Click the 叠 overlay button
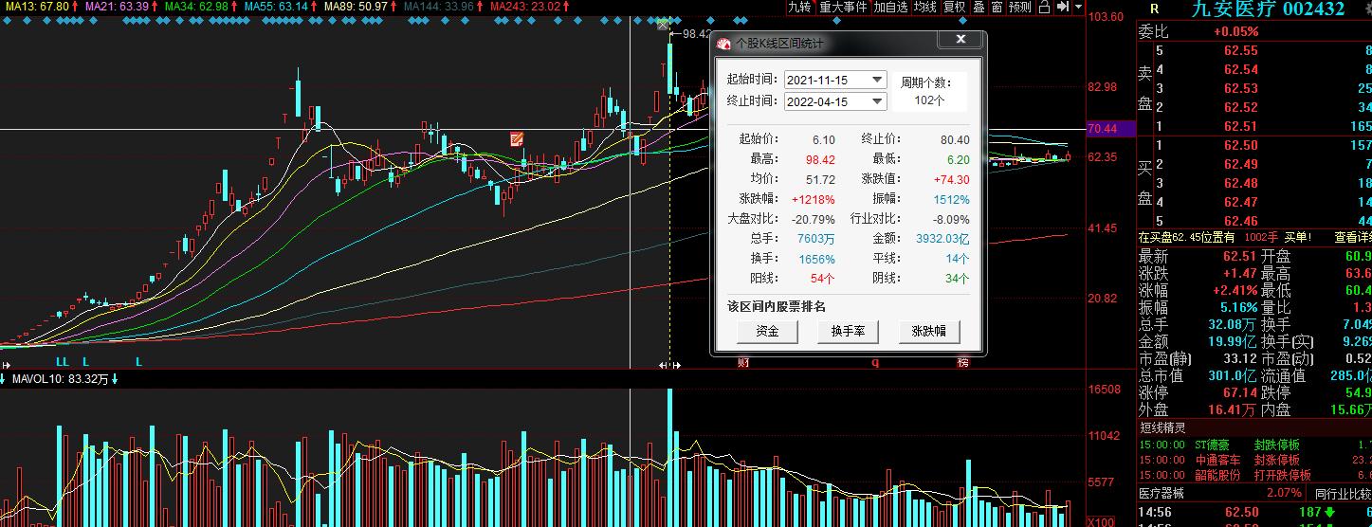Image resolution: width=1372 pixels, height=527 pixels. [x=979, y=7]
